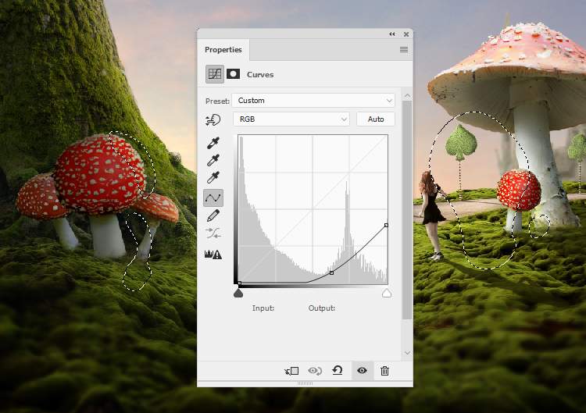The image size is (586, 413).
Task: Pick the black point eyedropper
Action: click(x=213, y=143)
